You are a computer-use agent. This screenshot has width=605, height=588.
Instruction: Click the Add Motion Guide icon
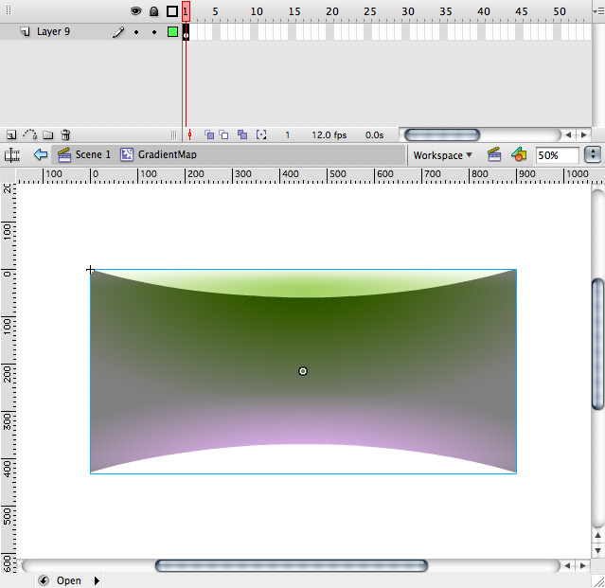[29, 135]
